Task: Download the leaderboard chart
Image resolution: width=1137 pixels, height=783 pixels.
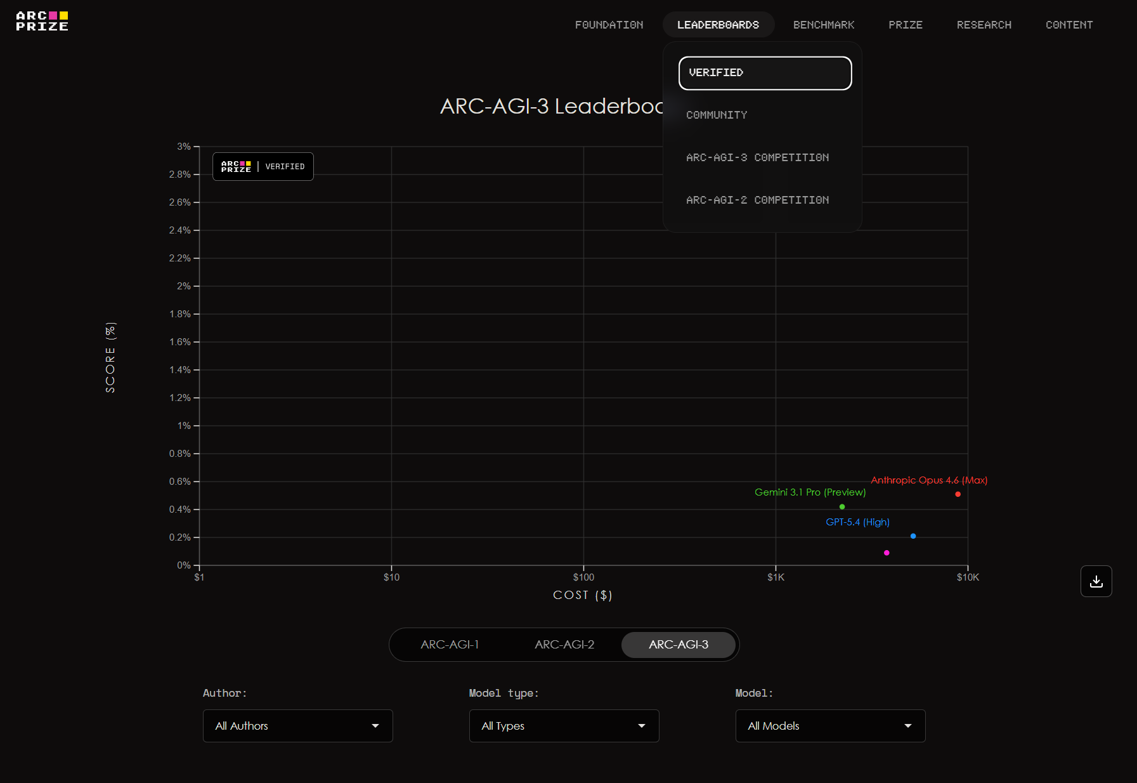Action: pyautogui.click(x=1096, y=581)
